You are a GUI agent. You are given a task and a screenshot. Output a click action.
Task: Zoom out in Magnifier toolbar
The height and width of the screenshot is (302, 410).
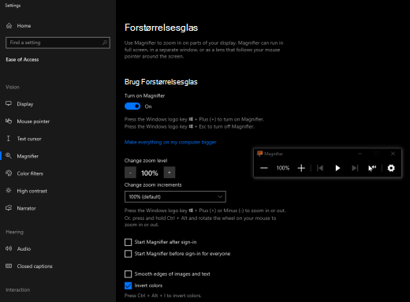(264, 168)
